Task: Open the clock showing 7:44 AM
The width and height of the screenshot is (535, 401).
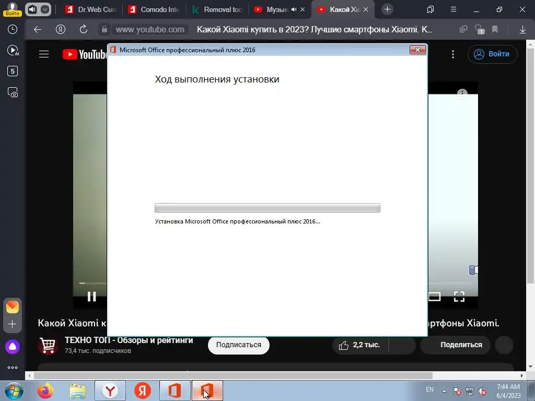Action: 508,391
